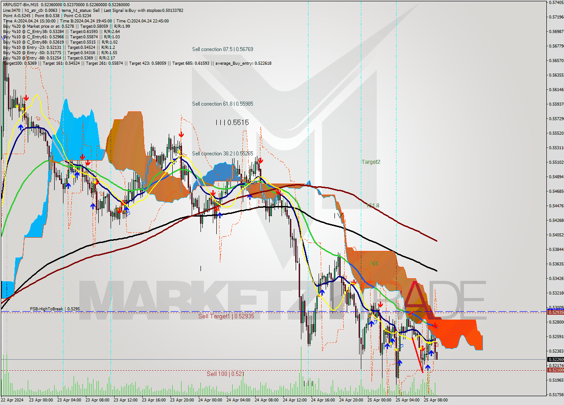Screen dimensions: 564x405
Task: Click the 'Sell Target1 | 0.52935' label
Action: click(x=226, y=316)
